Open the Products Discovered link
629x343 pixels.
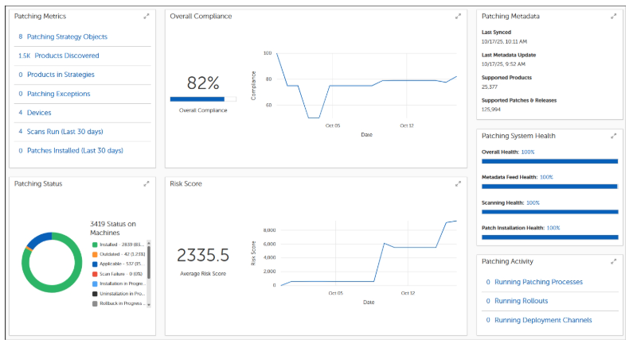point(63,56)
